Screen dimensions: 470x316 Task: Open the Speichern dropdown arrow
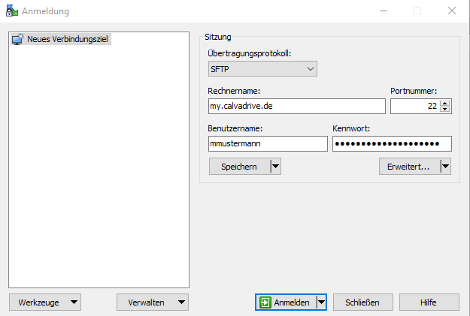click(x=275, y=167)
